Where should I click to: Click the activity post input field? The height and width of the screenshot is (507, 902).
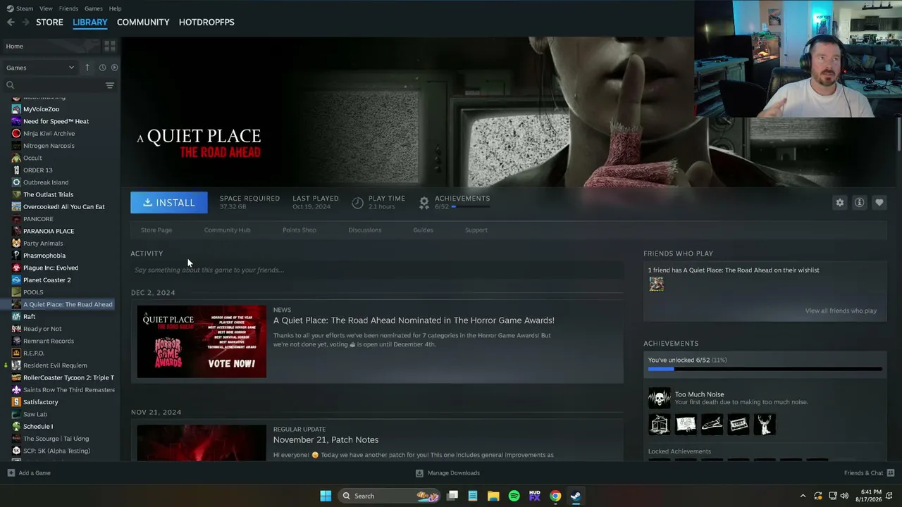tap(377, 270)
